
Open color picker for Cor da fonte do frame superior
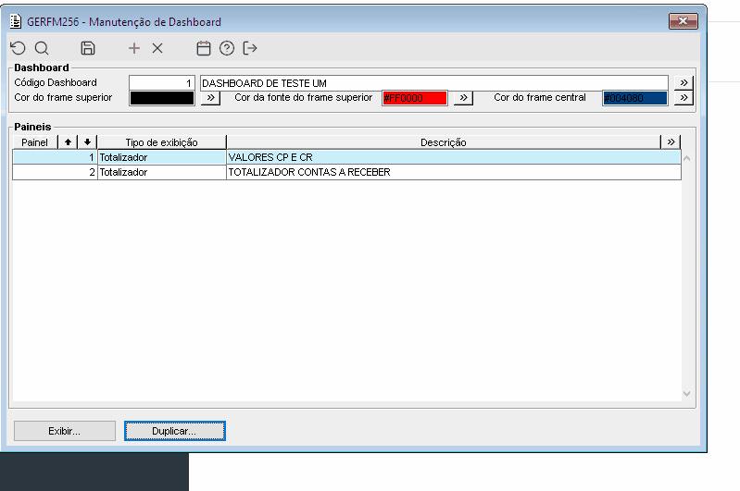[x=463, y=98]
